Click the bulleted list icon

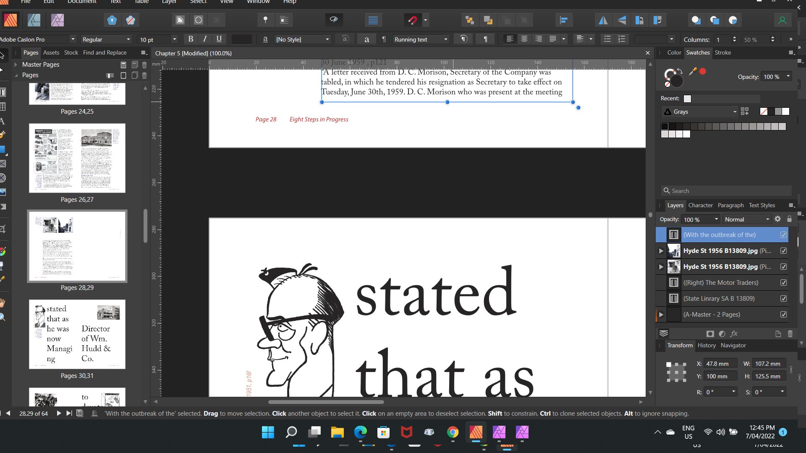(607, 39)
